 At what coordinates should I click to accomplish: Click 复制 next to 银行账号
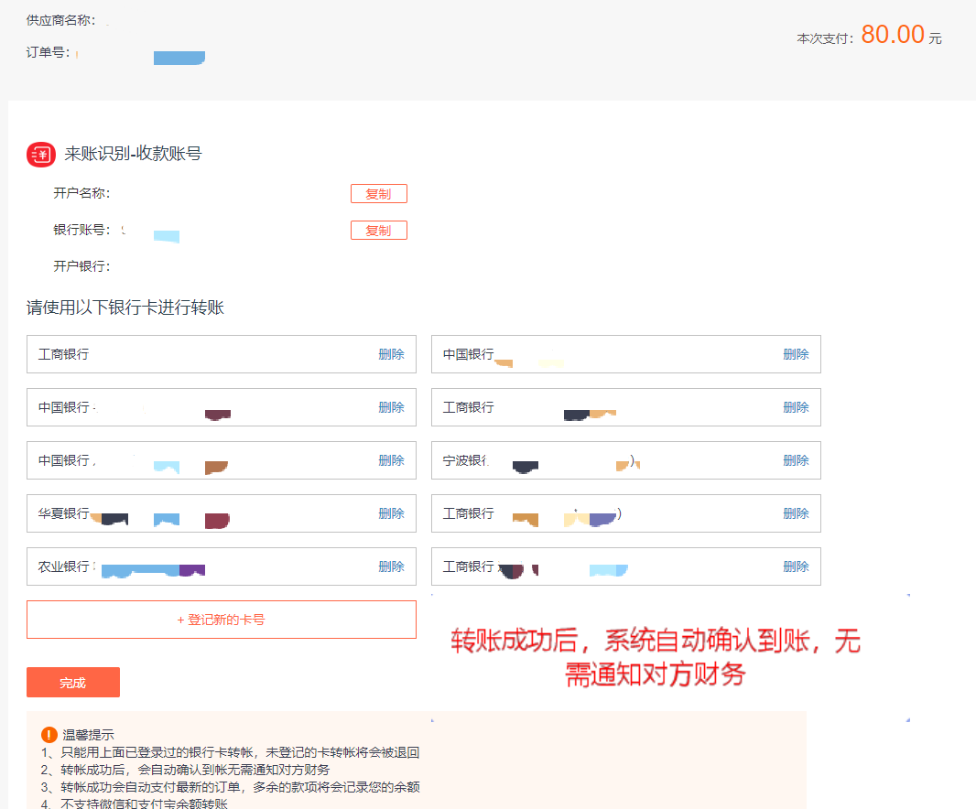click(x=378, y=230)
